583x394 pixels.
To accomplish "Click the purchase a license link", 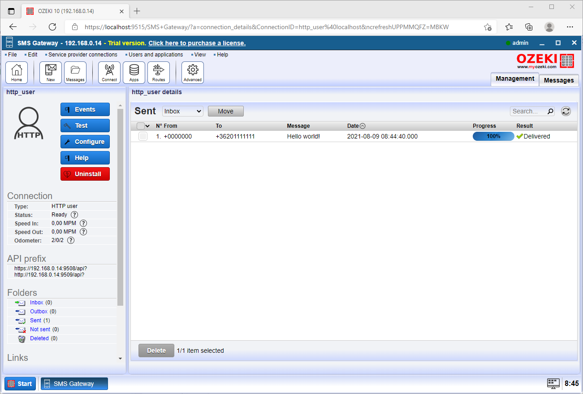I will [197, 43].
